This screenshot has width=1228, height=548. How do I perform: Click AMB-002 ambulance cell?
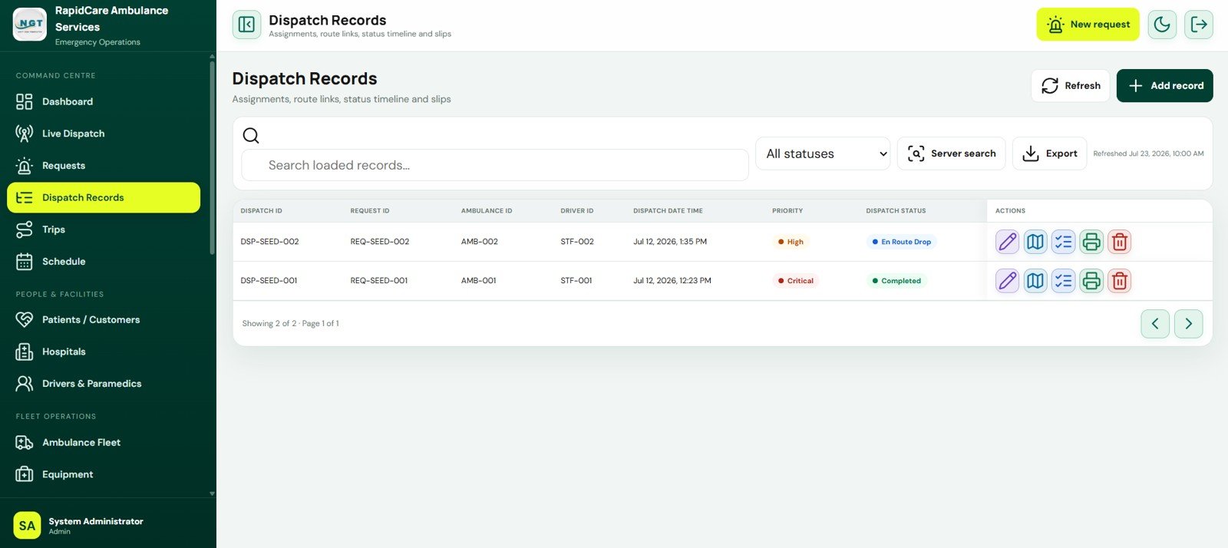[480, 242]
